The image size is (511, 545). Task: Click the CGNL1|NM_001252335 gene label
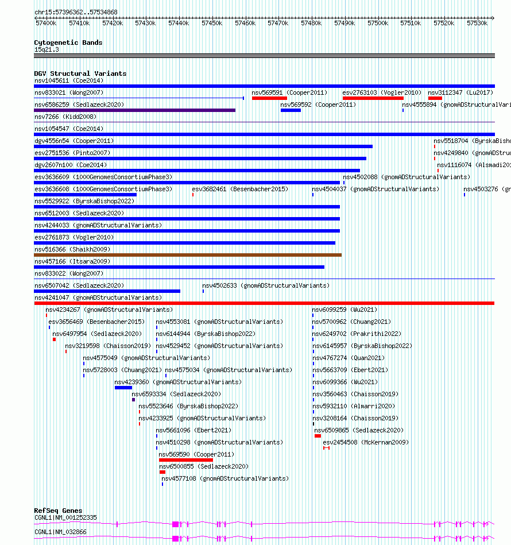coord(65,517)
